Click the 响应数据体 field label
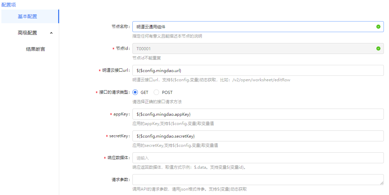This screenshot has width=389, height=195. click(x=118, y=158)
